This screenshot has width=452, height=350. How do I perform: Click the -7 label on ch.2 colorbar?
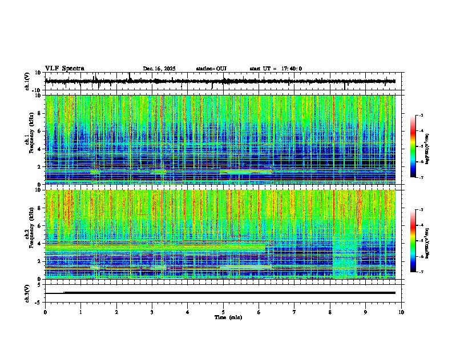[x=421, y=272]
